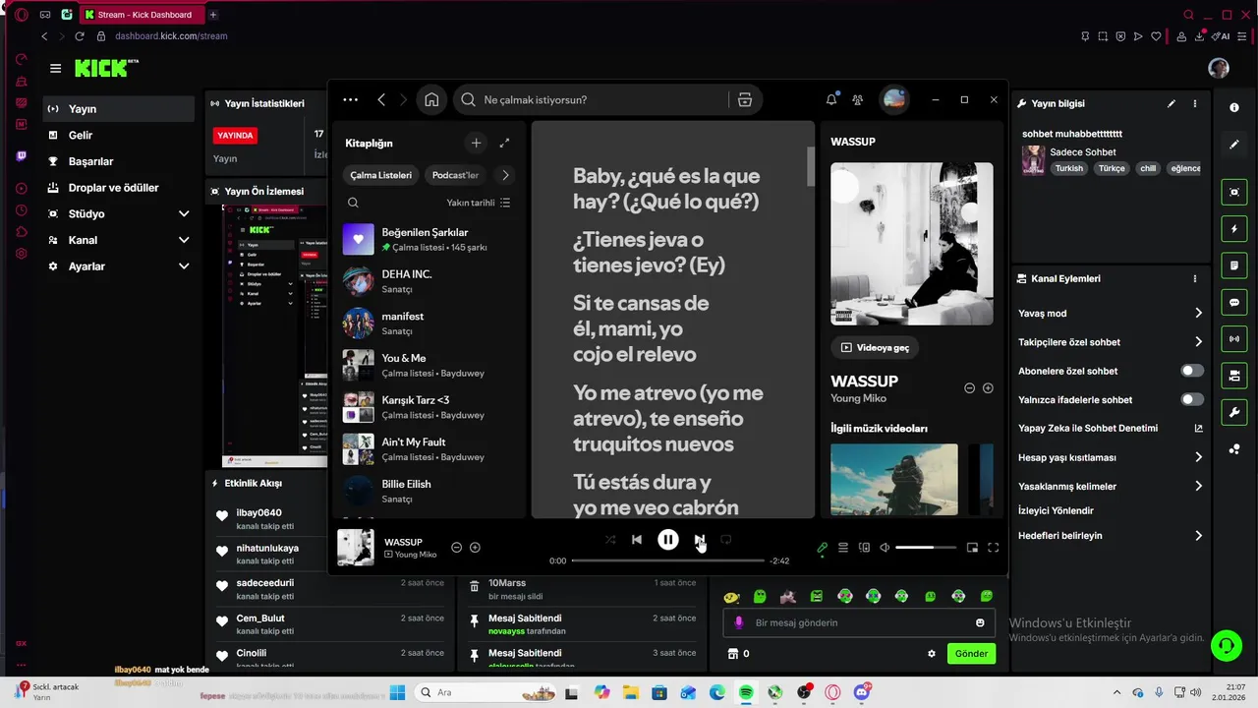Screen dimensions: 1258x708
Task: Open Spotify from the Windows taskbar
Action: pyautogui.click(x=746, y=692)
